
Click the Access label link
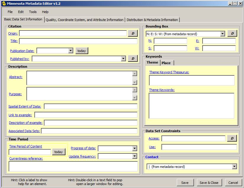coord(154,138)
